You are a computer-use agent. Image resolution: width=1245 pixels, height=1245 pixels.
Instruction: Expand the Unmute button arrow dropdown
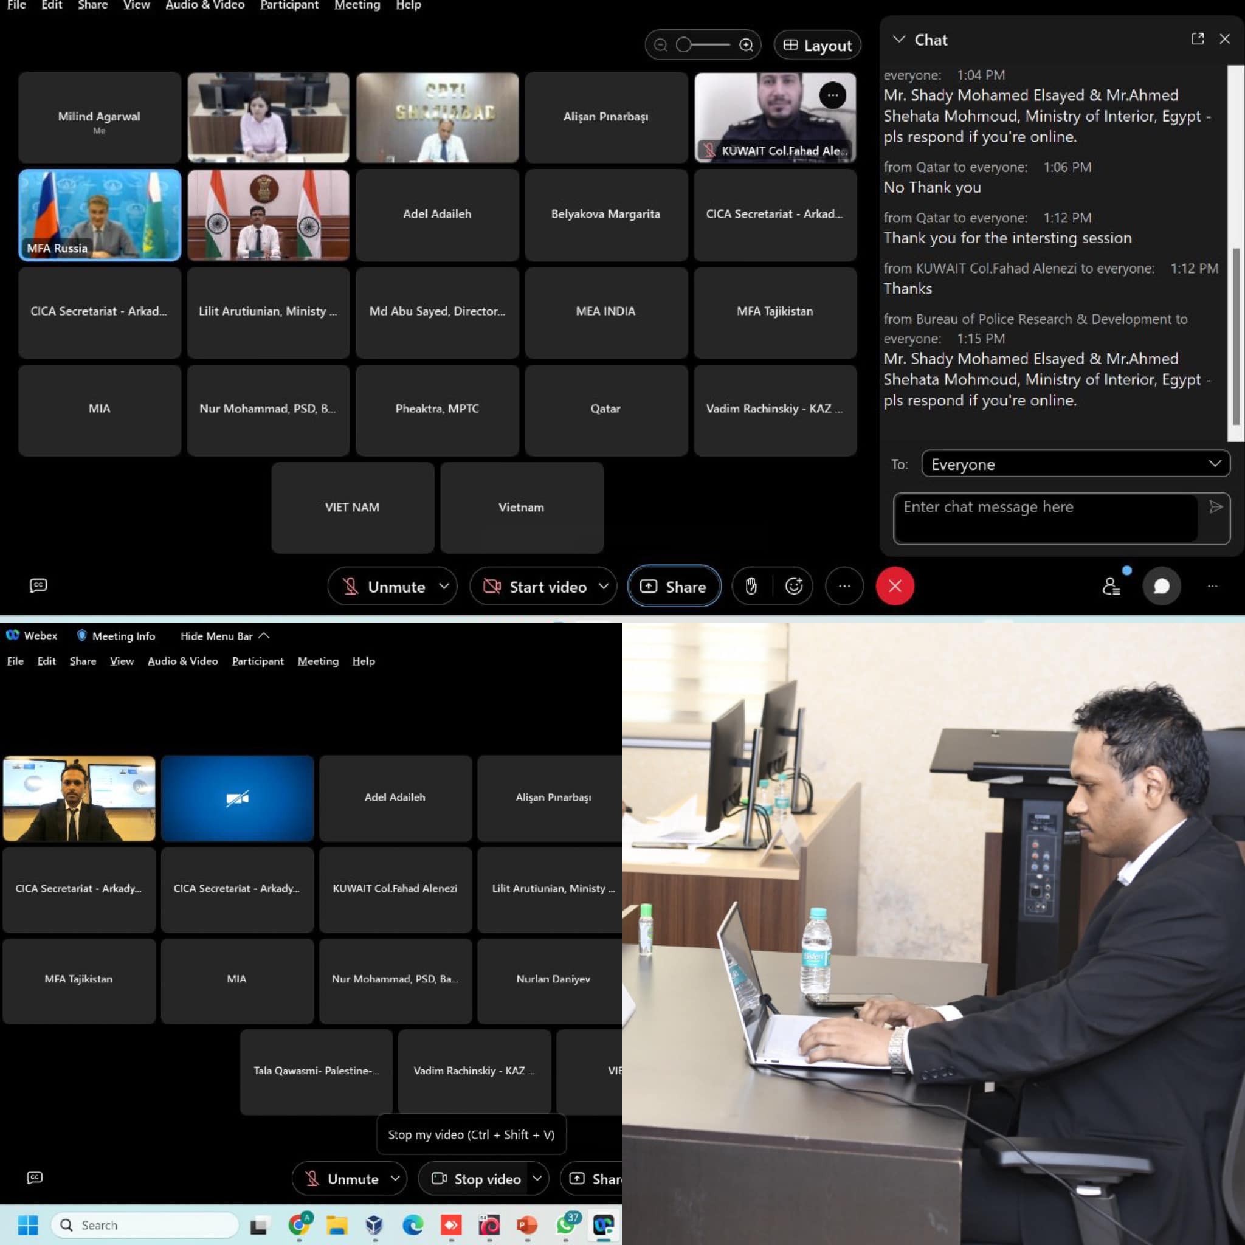(x=444, y=586)
